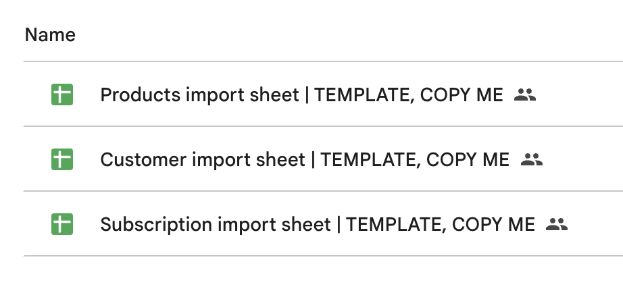Sort files by the Name column header
This screenshot has height=297, width=623.
(x=50, y=34)
